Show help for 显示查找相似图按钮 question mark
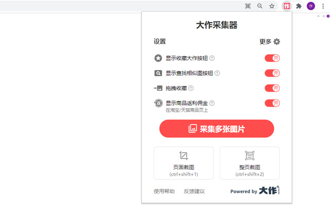This screenshot has width=330, height=206. tap(217, 73)
